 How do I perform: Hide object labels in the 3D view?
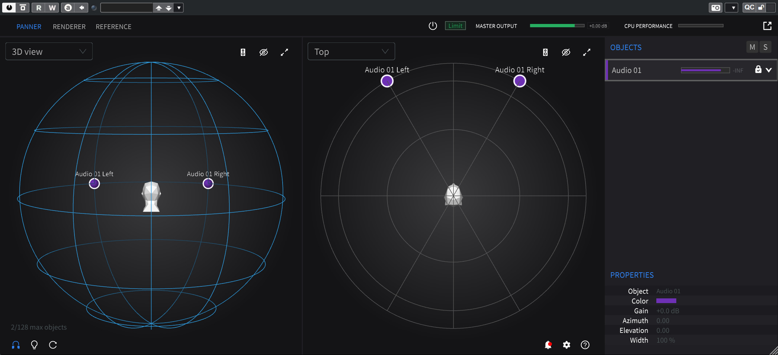(x=264, y=52)
